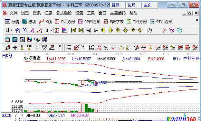Open the P数字表 number table
This screenshot has width=201, height=121.
pos(114,22)
